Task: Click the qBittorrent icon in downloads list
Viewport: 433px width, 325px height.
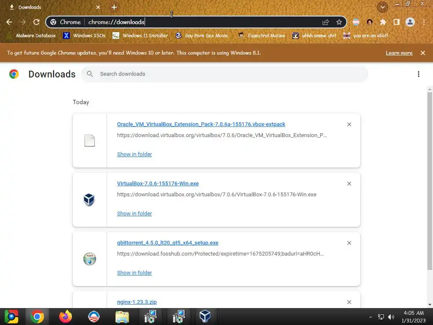Action: coord(90,259)
